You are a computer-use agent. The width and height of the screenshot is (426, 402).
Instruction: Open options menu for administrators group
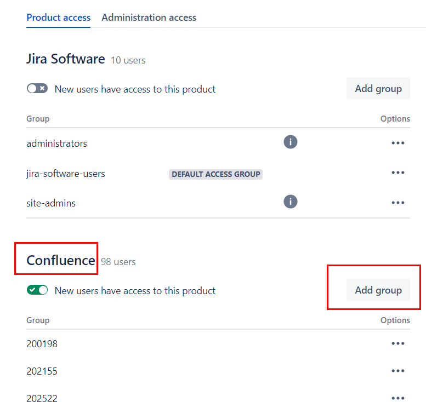[x=398, y=143]
